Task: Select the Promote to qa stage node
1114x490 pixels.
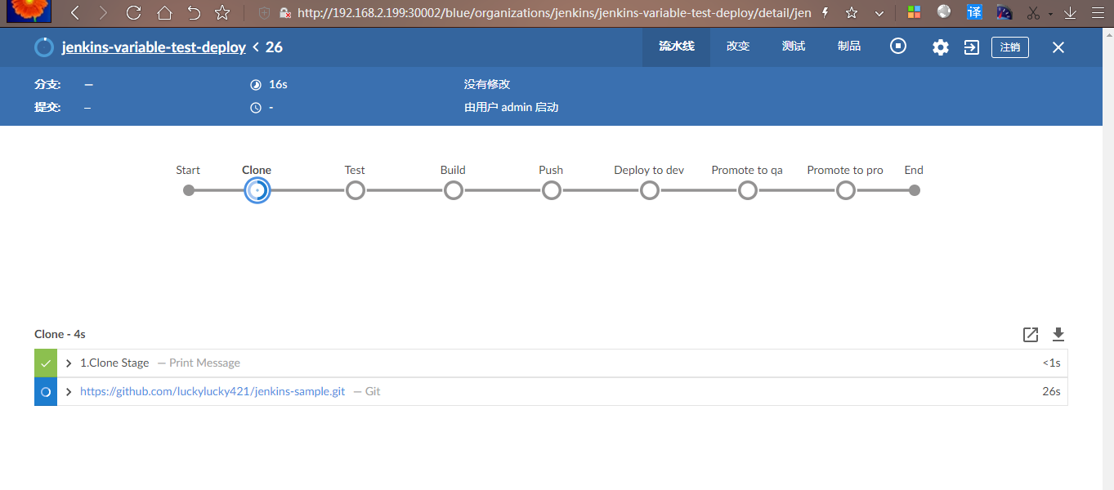Action: (x=747, y=190)
